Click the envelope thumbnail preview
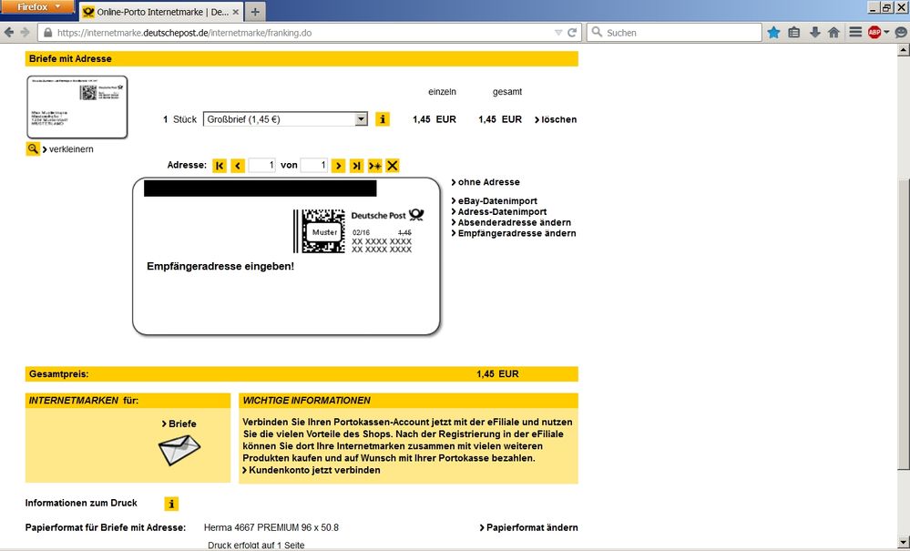The width and height of the screenshot is (910, 551). (77, 107)
